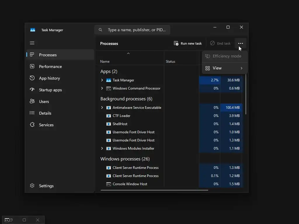Click the Background processes (6) heading
The height and width of the screenshot is (224, 299).
[126, 99]
